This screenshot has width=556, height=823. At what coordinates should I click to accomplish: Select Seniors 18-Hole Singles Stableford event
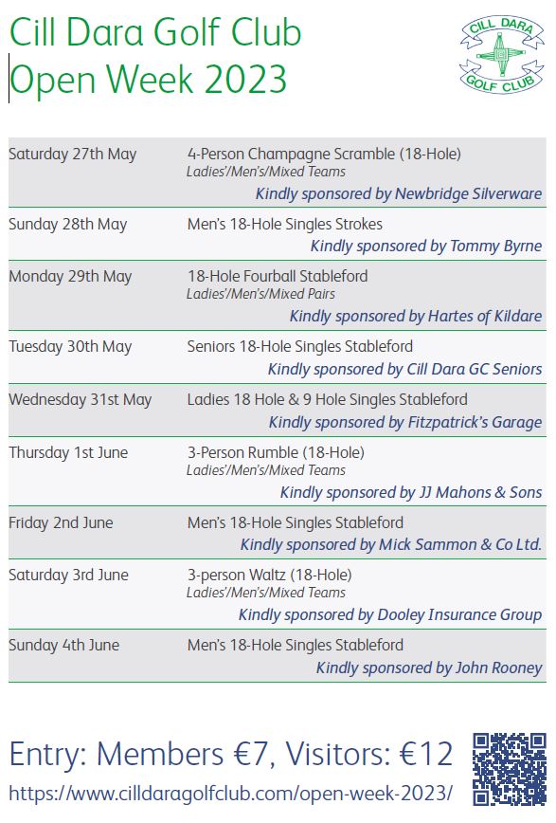tap(300, 346)
